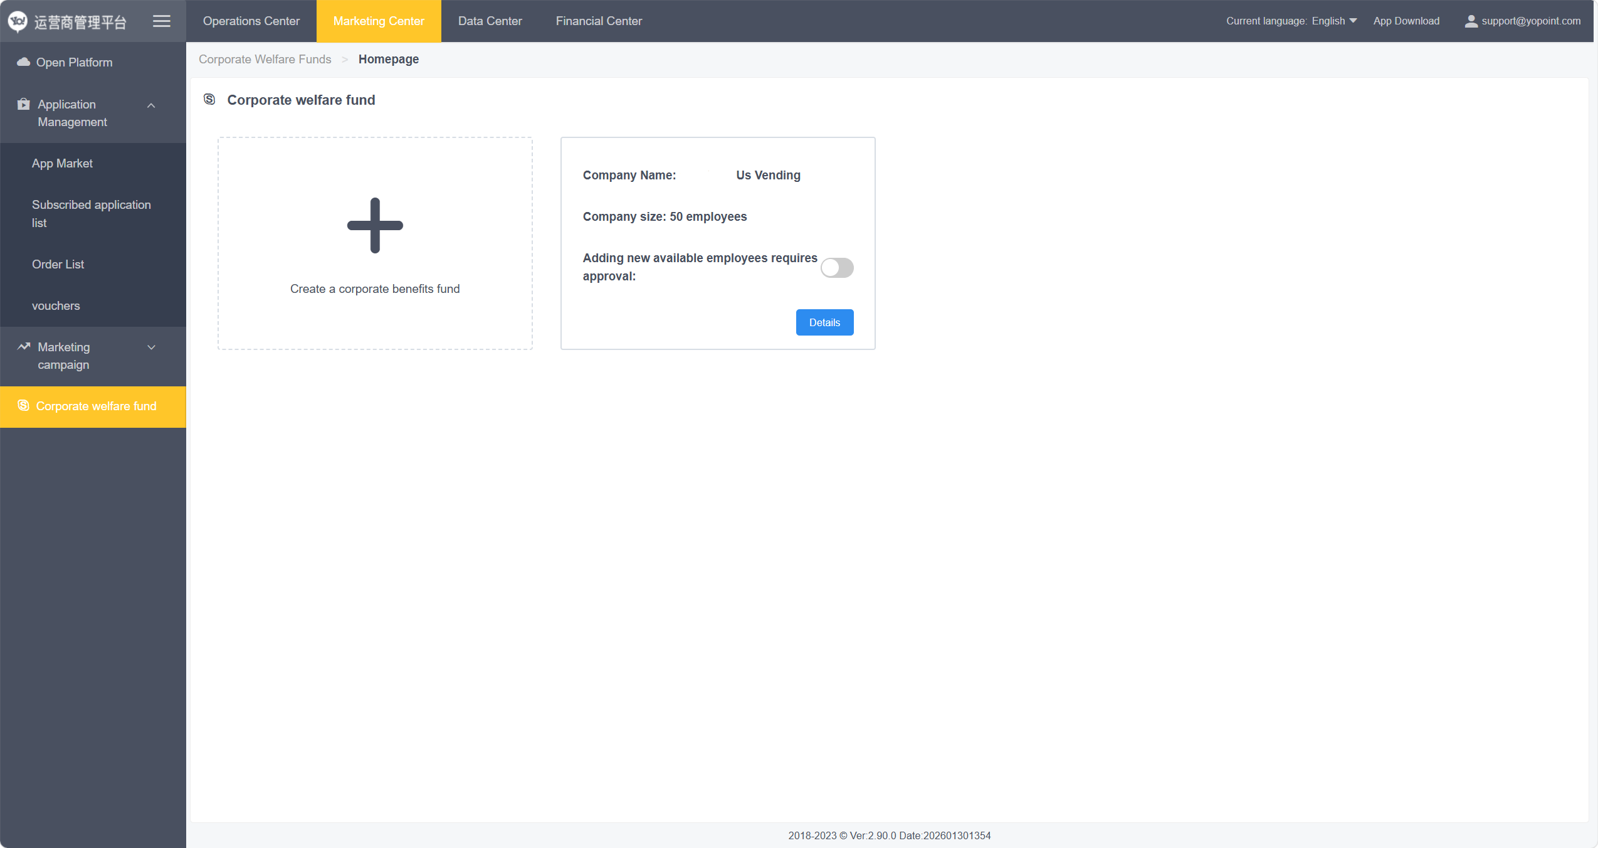Click the Corporate Welfare Funds breadcrumb

(265, 60)
